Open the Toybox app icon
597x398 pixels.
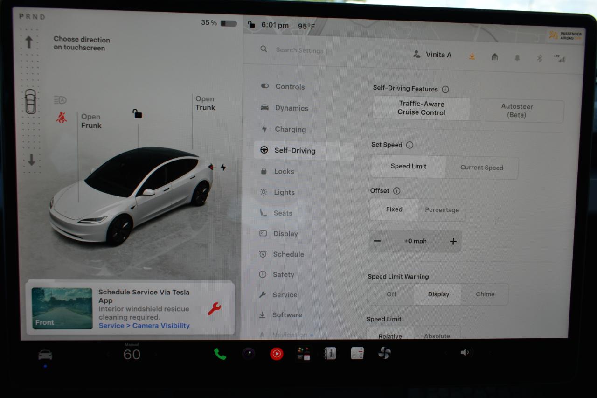click(x=304, y=354)
